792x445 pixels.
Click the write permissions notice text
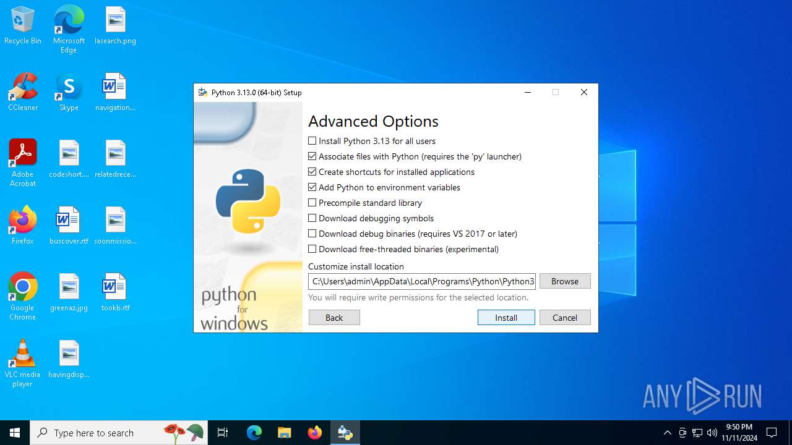tap(418, 297)
